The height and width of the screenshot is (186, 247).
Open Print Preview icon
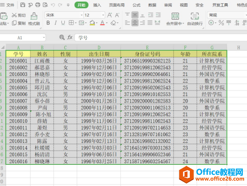click(45, 5)
